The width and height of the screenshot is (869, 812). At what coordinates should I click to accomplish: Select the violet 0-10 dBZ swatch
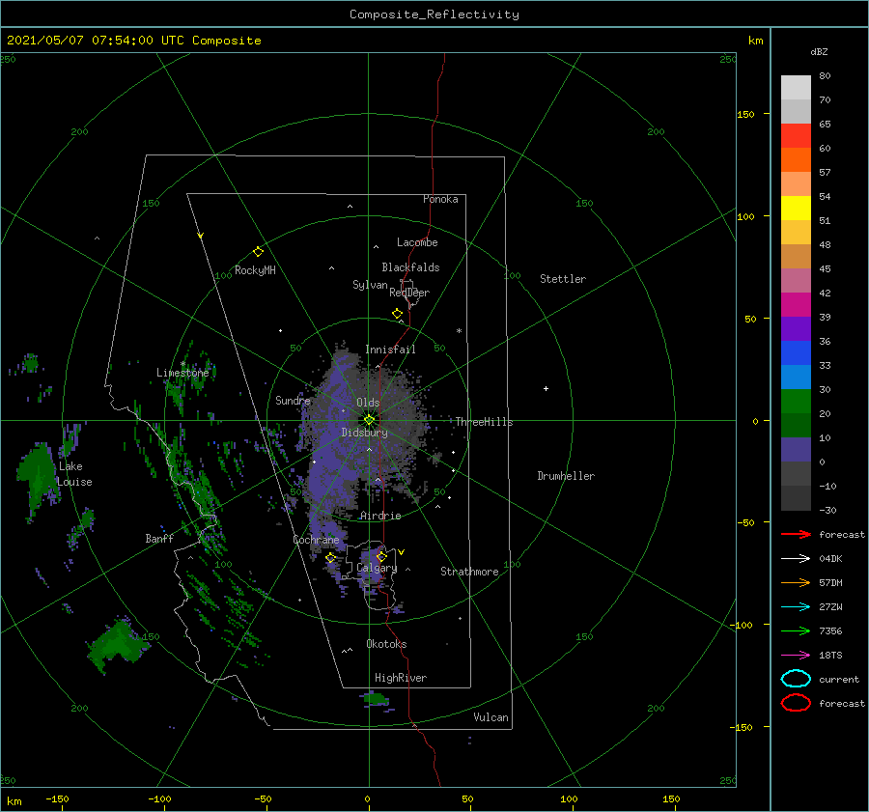(x=796, y=450)
